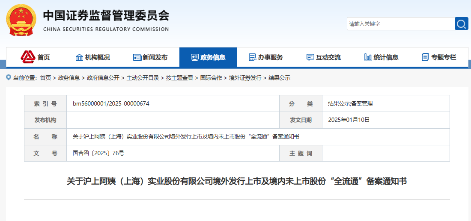Viewport: 471px width, 221px height.
Task: Go to 首页 in the breadcrumb
Action: (45, 78)
